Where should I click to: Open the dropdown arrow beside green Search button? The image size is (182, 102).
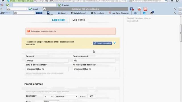coord(39,9)
